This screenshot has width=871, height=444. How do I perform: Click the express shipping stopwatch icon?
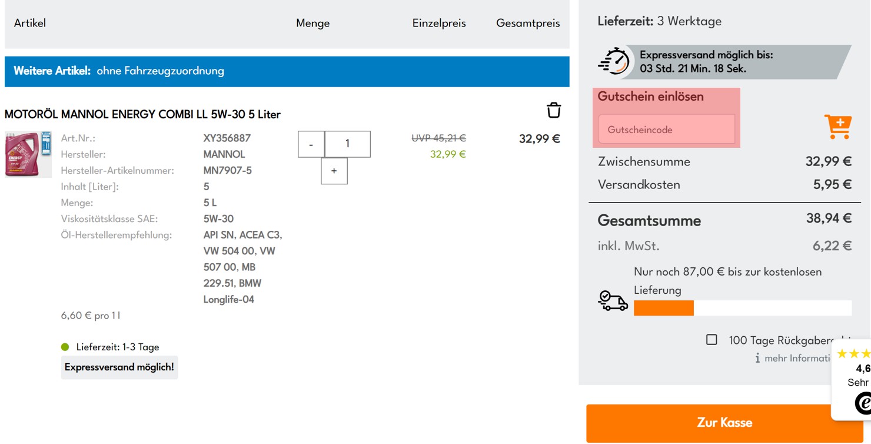point(613,61)
